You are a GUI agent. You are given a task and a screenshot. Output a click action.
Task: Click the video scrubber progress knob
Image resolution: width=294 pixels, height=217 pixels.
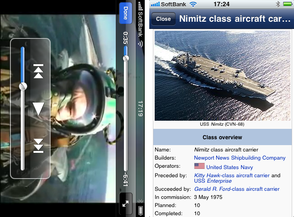pyautogui.click(x=126, y=58)
